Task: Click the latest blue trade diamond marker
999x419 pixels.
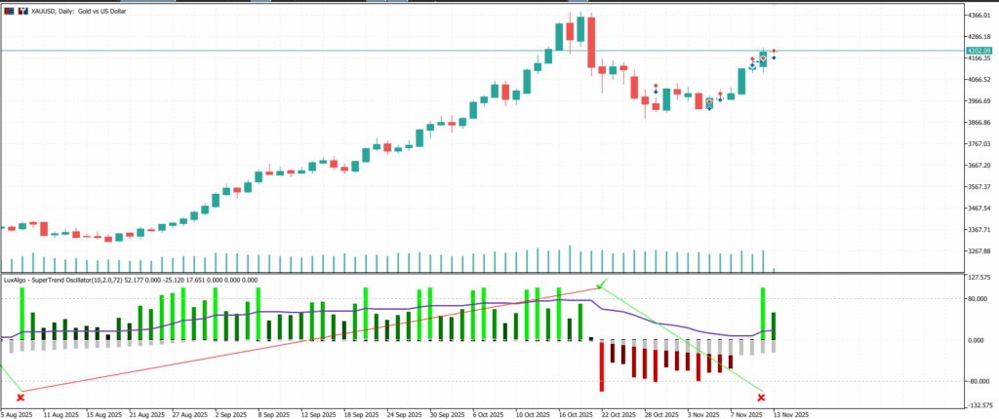Action: 774,58
